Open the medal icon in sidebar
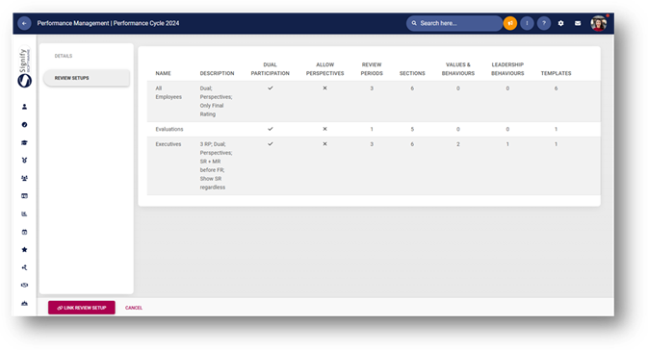 [x=24, y=161]
